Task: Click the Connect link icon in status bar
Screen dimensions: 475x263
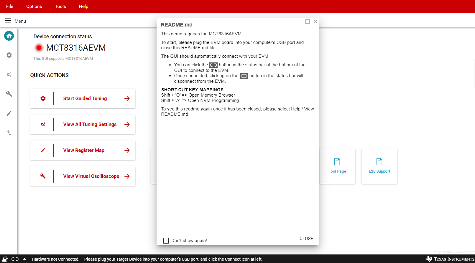Action: (x=15, y=259)
